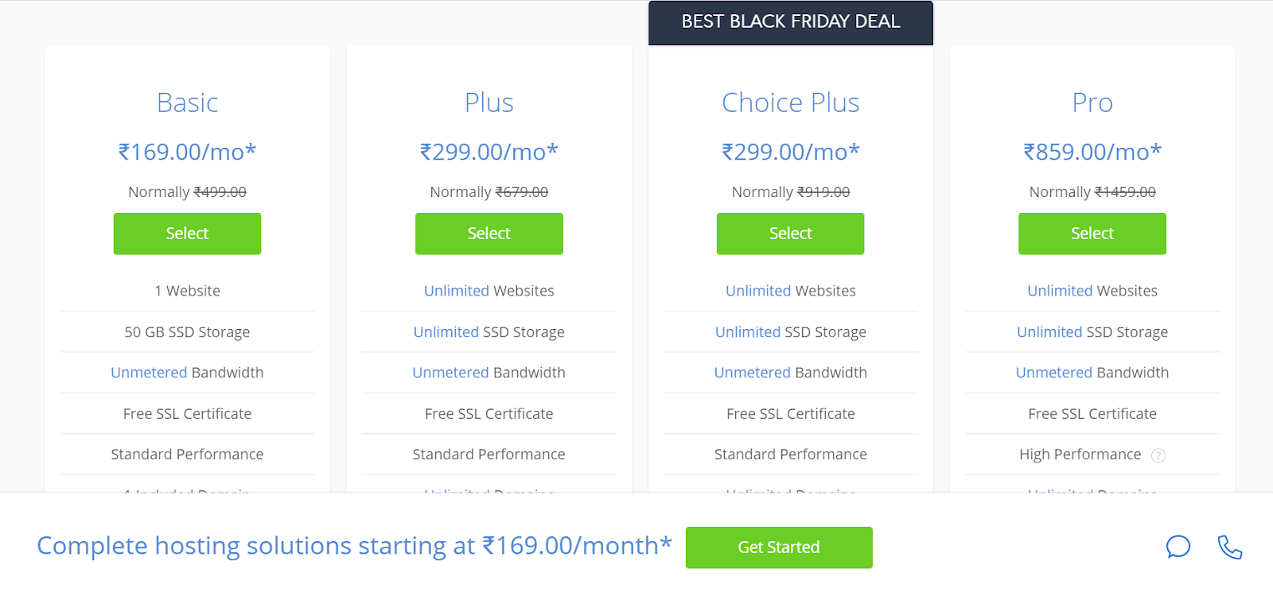The image size is (1273, 592).
Task: Click Unmetered link in Choice Plus bandwidth
Action: click(x=752, y=373)
